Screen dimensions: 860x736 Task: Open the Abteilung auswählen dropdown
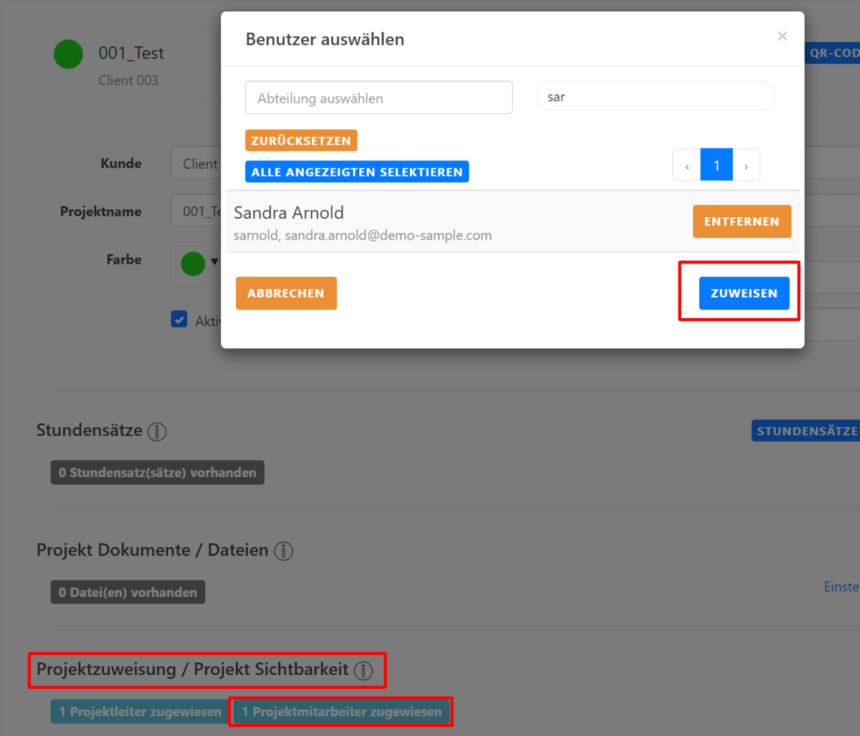[379, 98]
